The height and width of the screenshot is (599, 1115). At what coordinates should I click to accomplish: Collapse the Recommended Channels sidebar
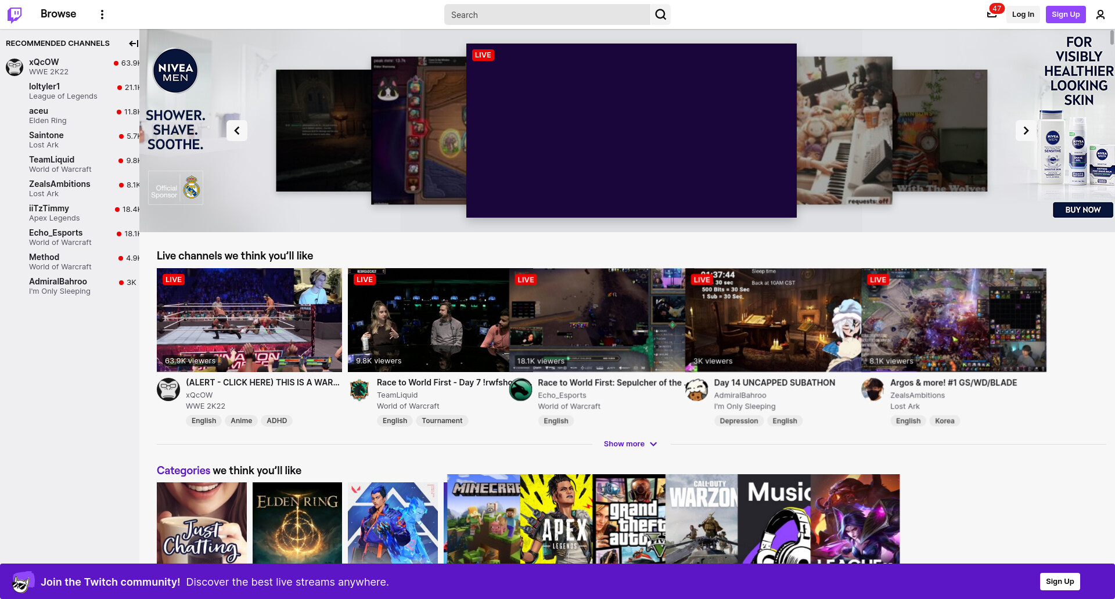[x=133, y=44]
